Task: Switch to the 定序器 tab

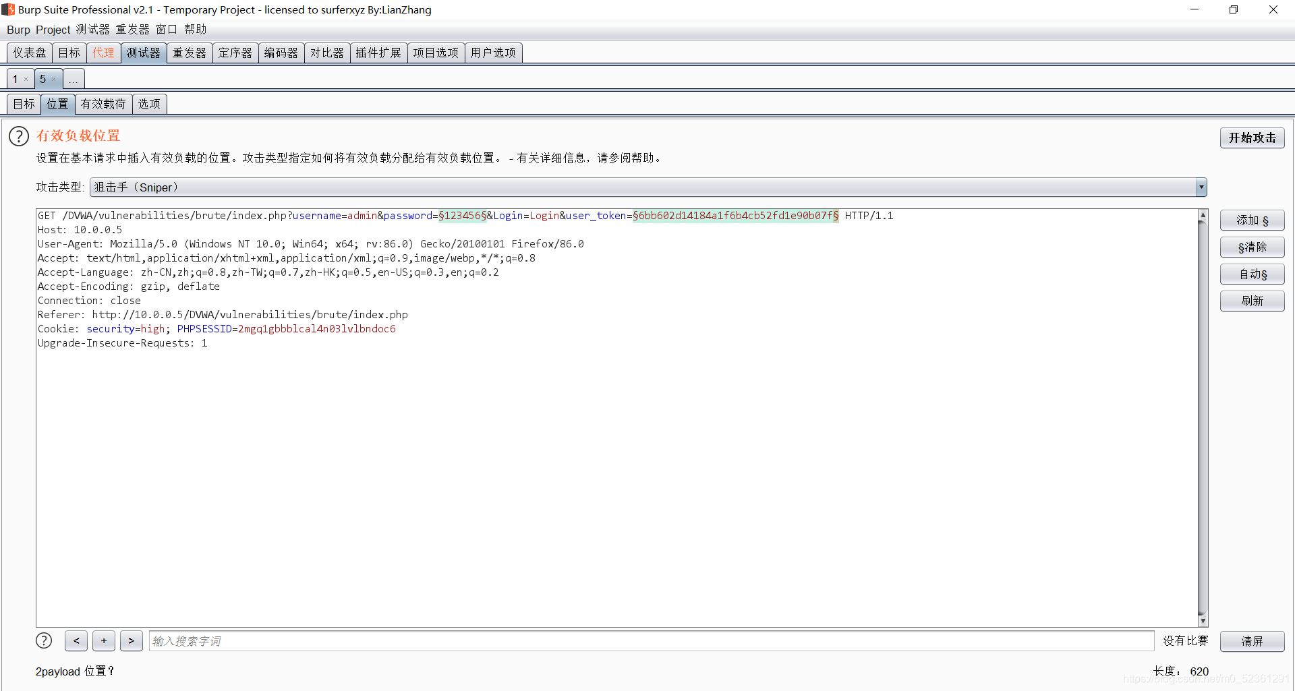Action: pyautogui.click(x=235, y=53)
